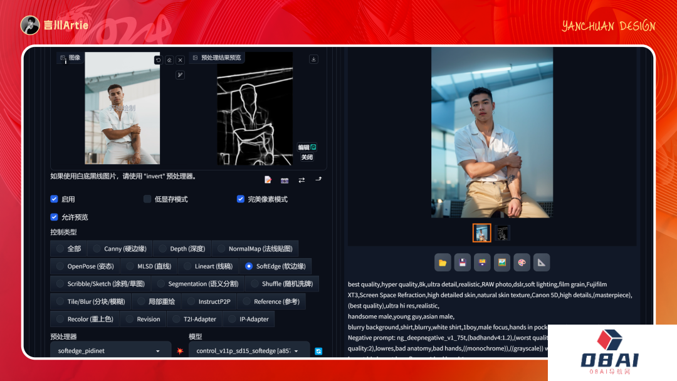Send the result to inpaint with the palette icon
The image size is (677, 381).
pos(522,263)
